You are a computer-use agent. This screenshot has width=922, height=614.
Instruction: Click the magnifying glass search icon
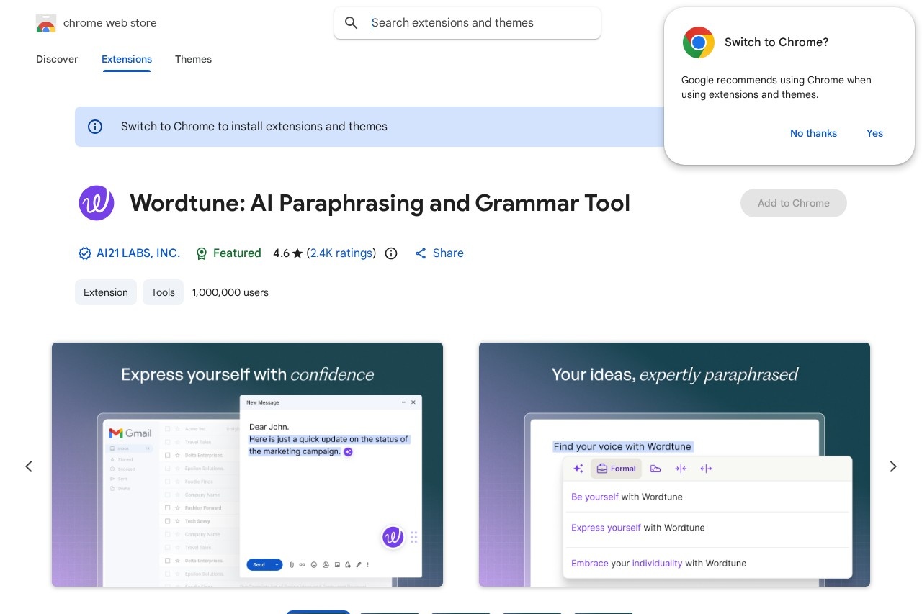click(x=352, y=23)
